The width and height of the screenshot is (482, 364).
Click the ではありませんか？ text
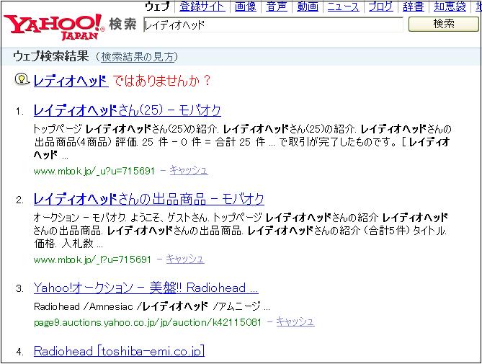tap(161, 81)
